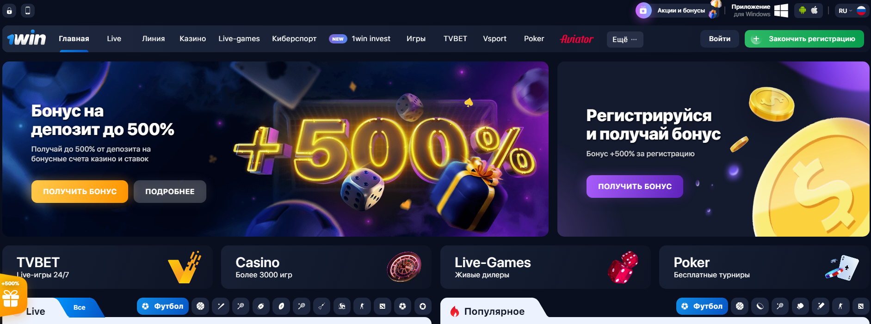This screenshot has height=324, width=871.
Task: Open the Android app download icon
Action: pos(803,10)
